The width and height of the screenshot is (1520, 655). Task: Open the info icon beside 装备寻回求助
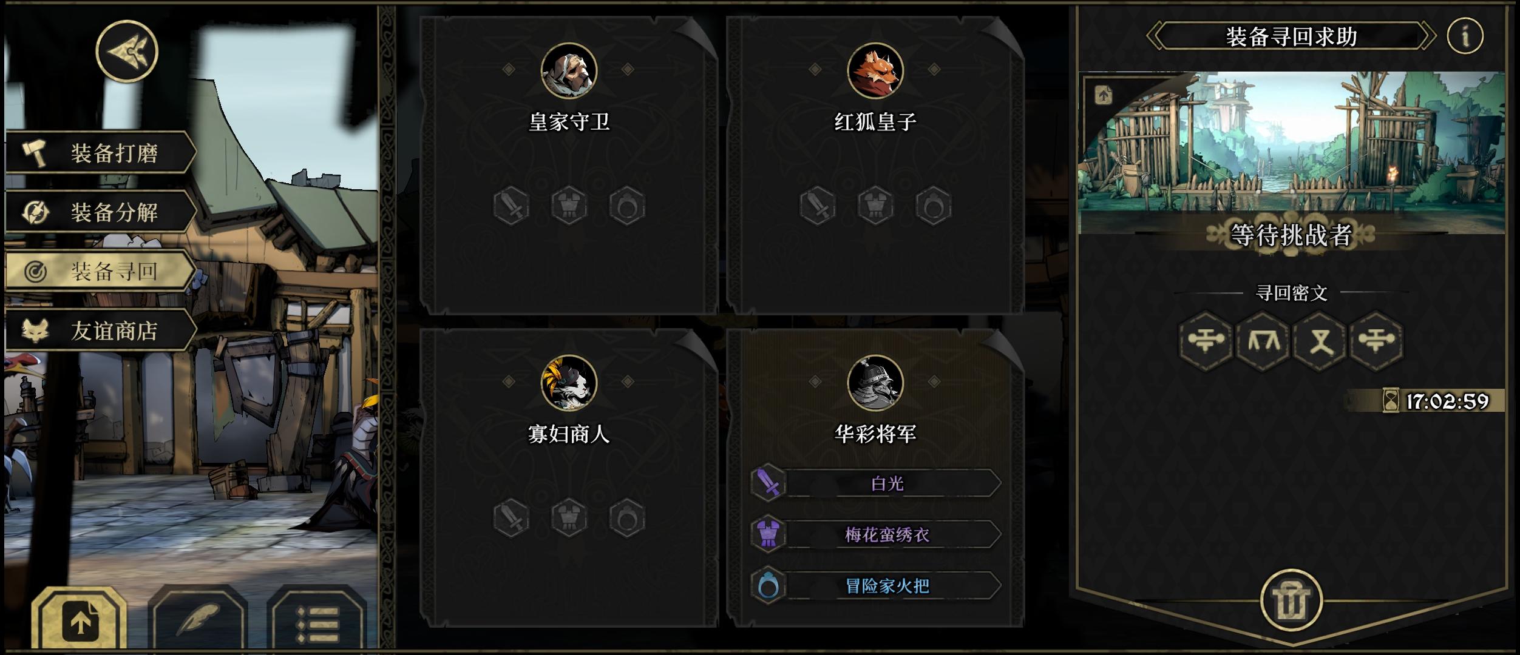[1465, 36]
